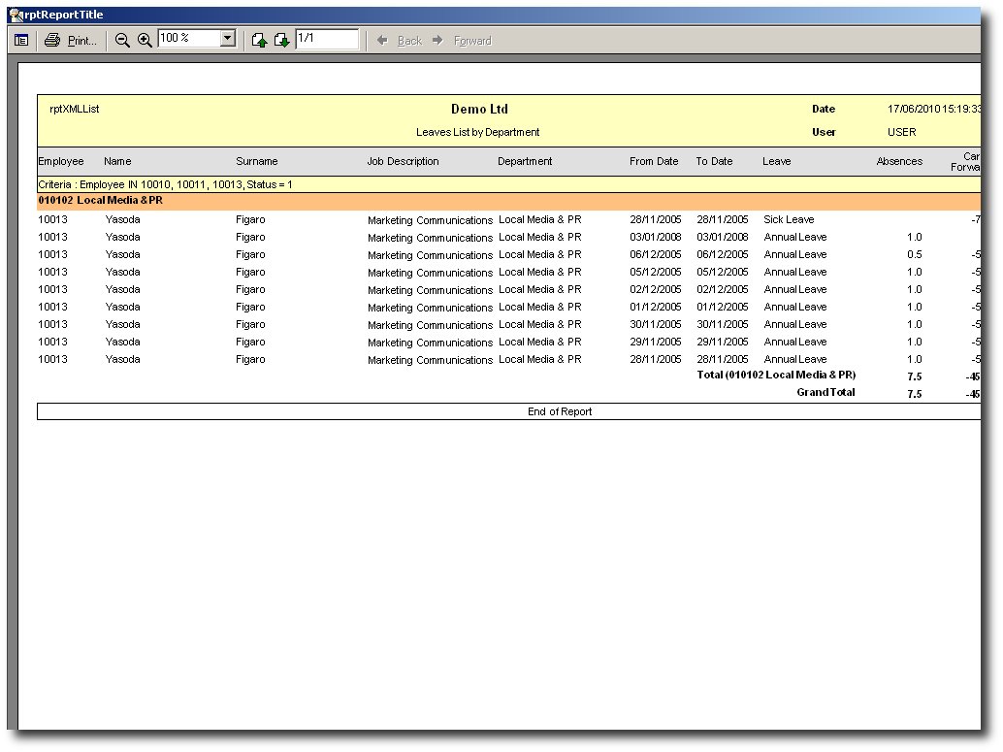The image size is (1003, 752).
Task: Go to previous page arrow icon
Action: [259, 41]
